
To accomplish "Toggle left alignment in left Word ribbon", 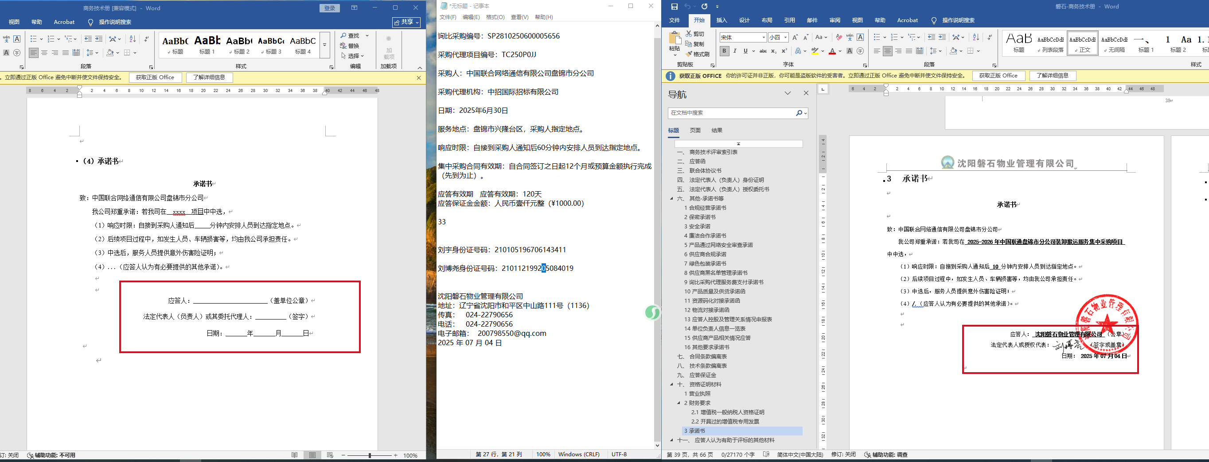I will (x=33, y=53).
